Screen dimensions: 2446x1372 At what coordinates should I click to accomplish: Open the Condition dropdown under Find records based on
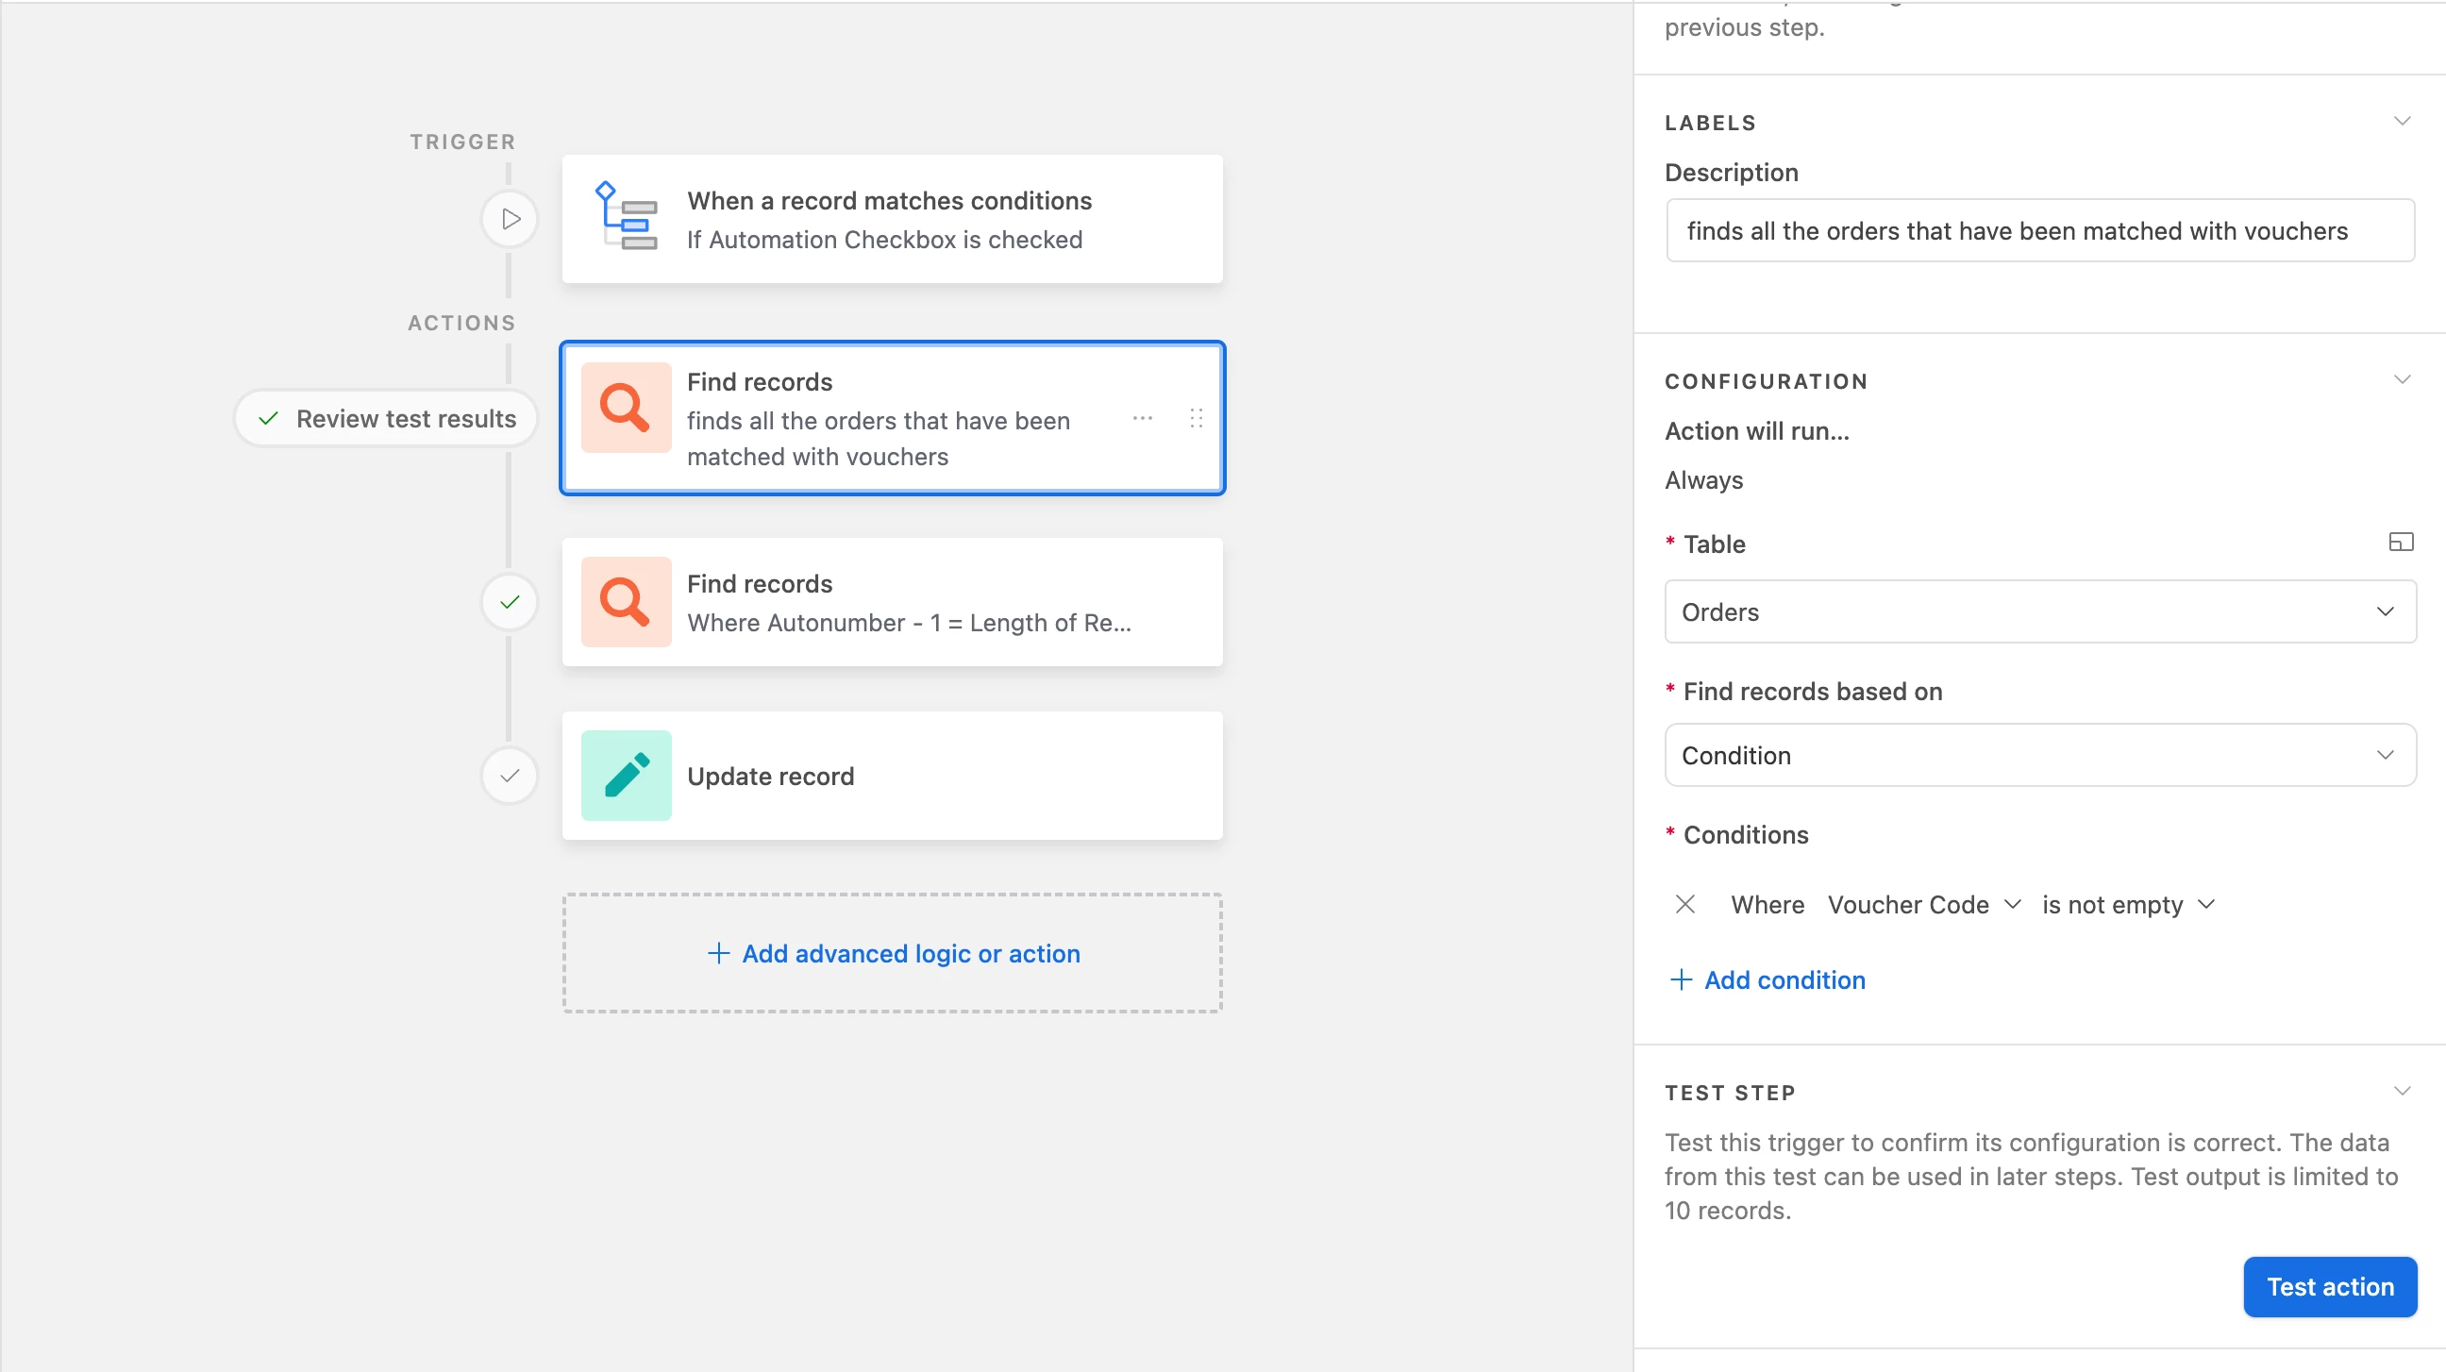pyautogui.click(x=2039, y=755)
